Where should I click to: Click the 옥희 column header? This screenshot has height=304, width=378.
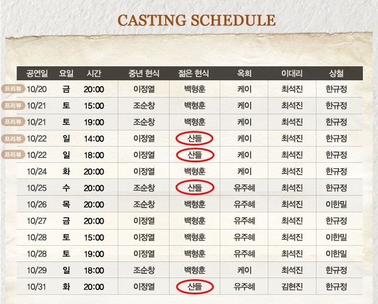(x=244, y=73)
